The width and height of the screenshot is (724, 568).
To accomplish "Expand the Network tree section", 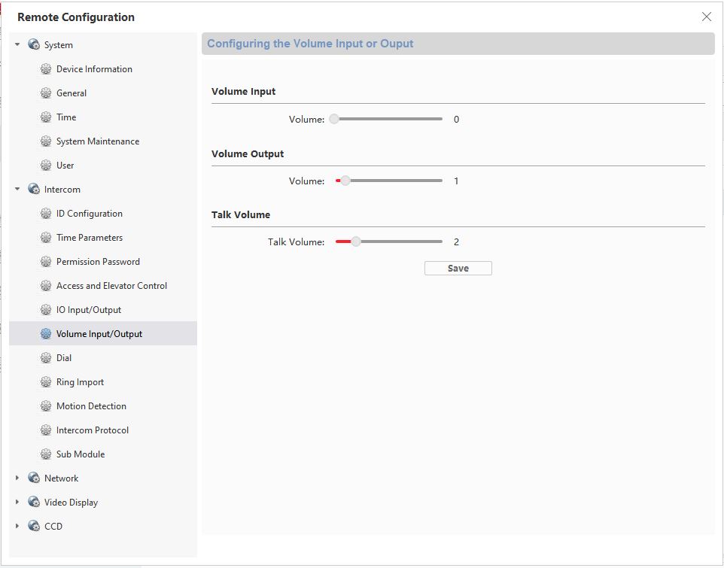I will tap(17, 478).
